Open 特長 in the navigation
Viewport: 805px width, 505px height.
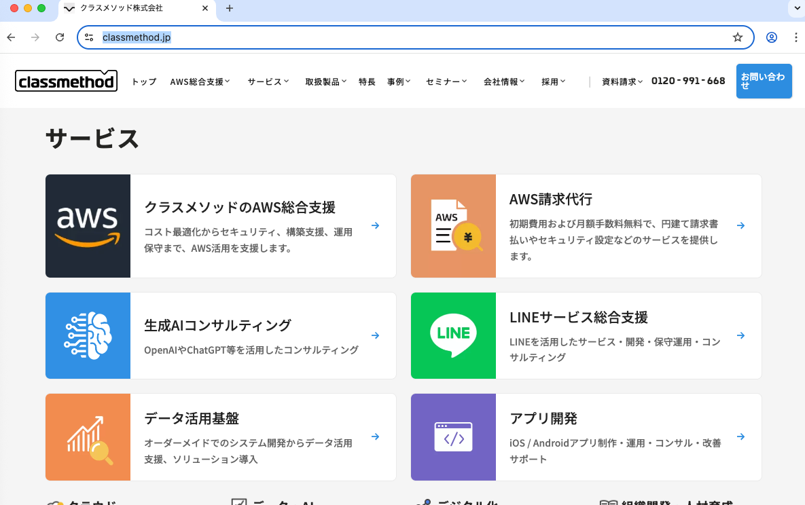pyautogui.click(x=367, y=81)
